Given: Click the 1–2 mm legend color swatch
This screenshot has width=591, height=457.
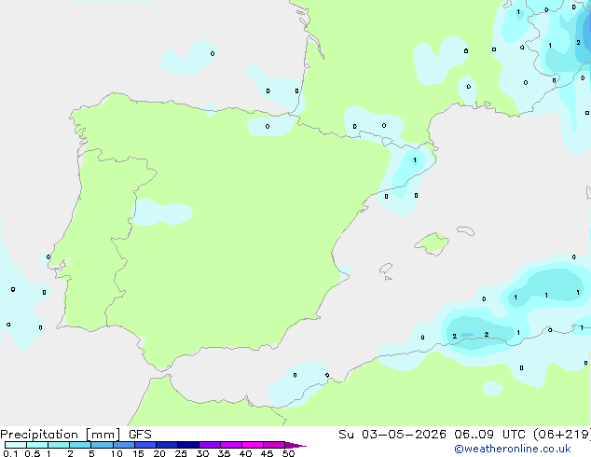Looking at the screenshot, I should (59, 445).
